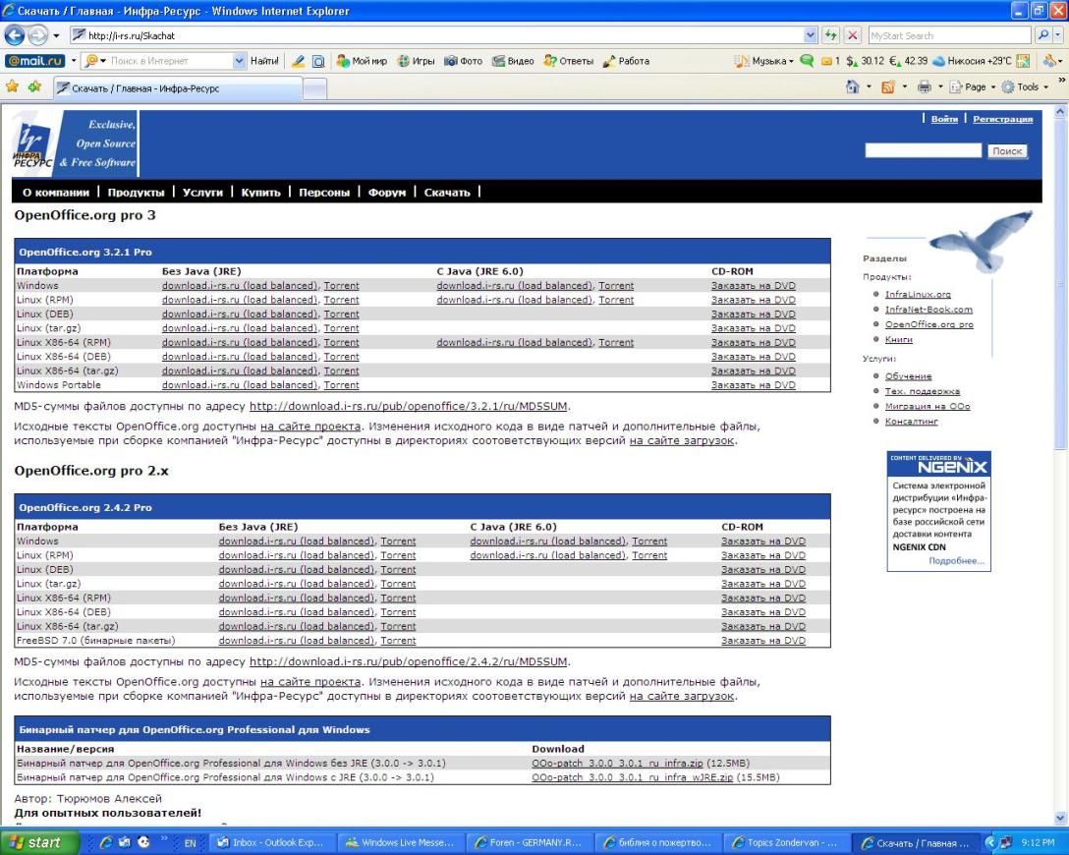The image size is (1069, 855).
Task: Click the Infra-Resource logo in page header
Action: pos(32,144)
